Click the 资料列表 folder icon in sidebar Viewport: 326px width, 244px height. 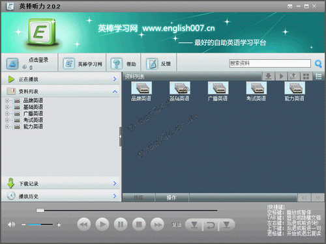coord(11,91)
